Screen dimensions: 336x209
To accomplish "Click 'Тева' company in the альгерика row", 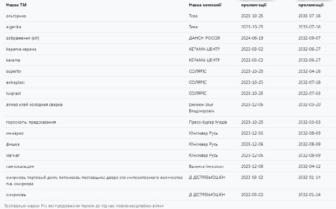I will click(x=193, y=16).
